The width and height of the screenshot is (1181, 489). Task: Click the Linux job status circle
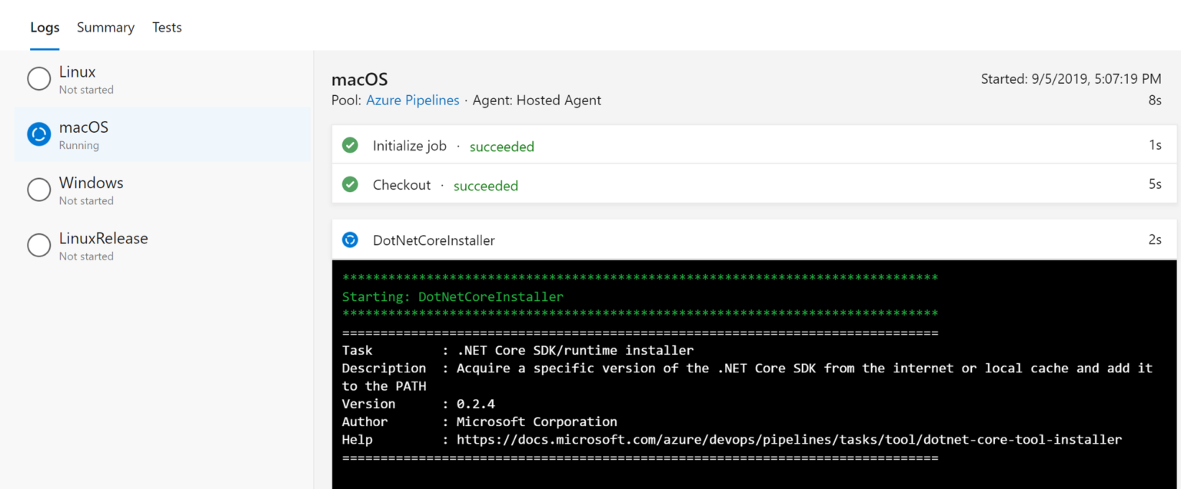(x=38, y=79)
